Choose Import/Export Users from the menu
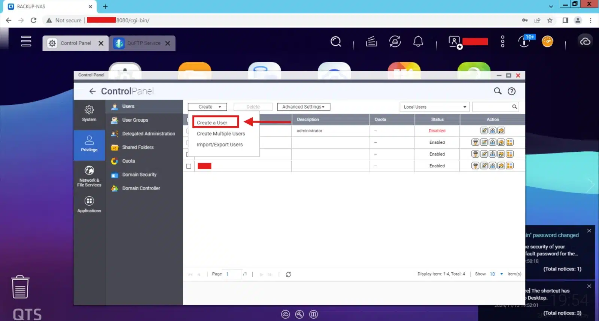The height and width of the screenshot is (321, 599). tap(220, 145)
